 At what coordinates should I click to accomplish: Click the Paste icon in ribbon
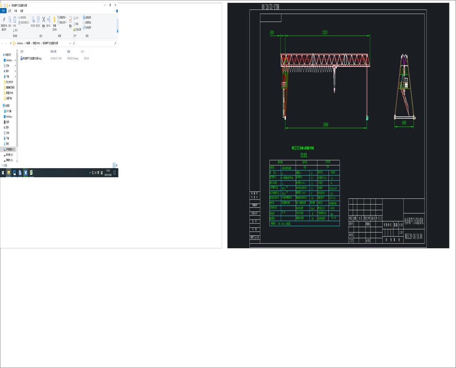pos(15,20)
